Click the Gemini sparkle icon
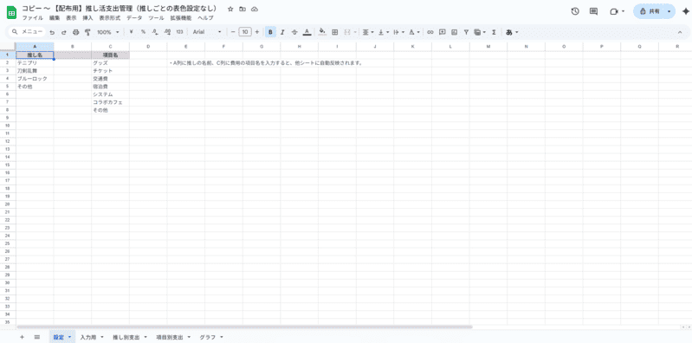Viewport: 692px width, 343px height. click(685, 11)
